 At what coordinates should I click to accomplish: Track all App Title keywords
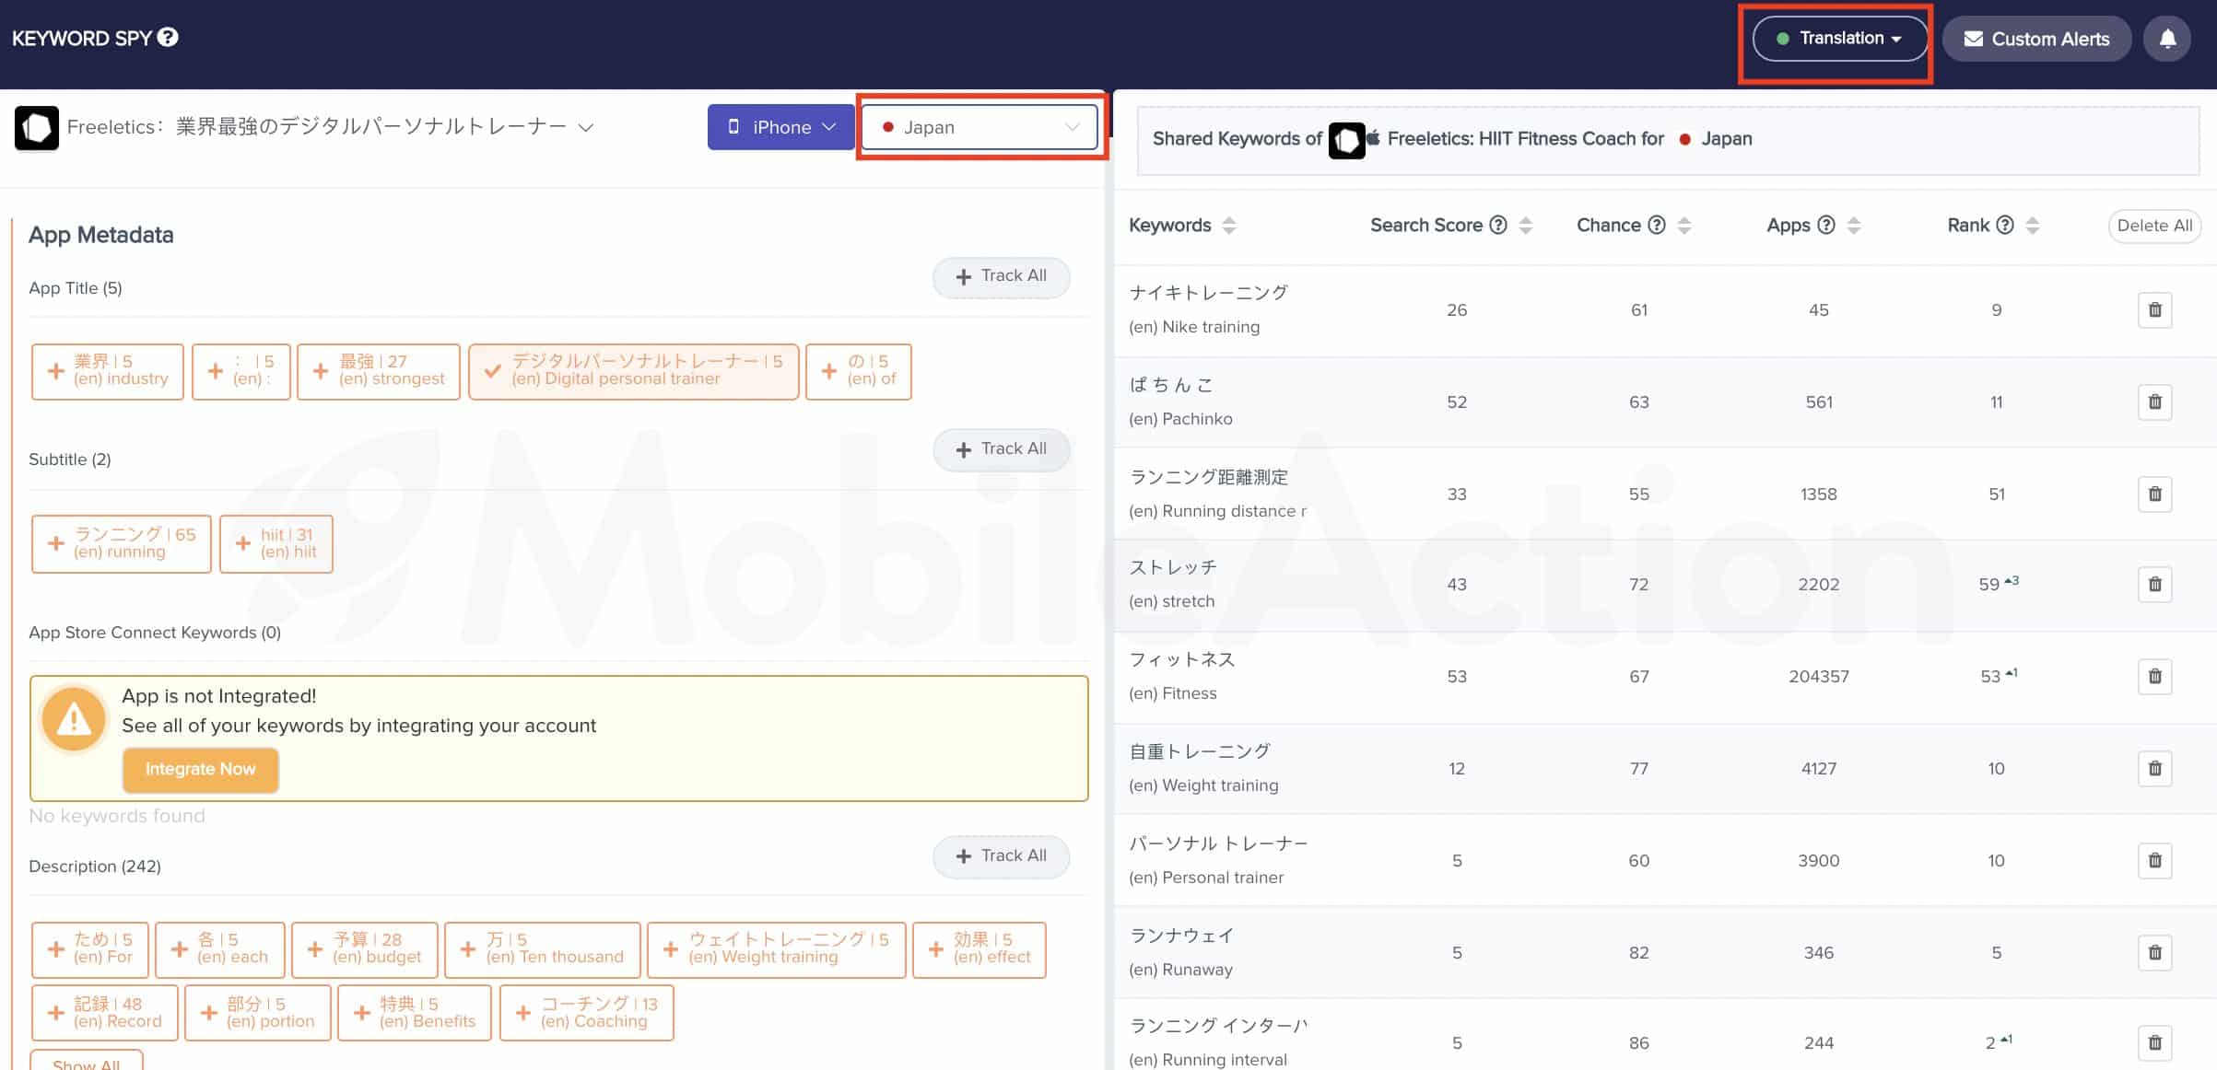tap(1001, 276)
